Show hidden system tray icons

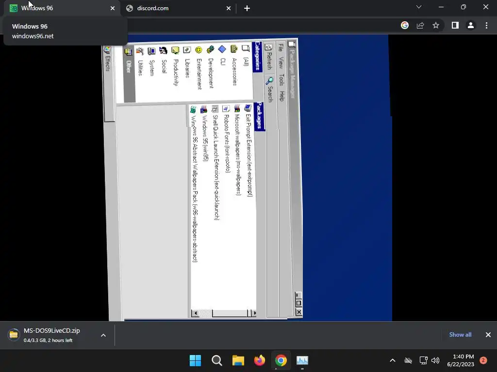point(392,360)
